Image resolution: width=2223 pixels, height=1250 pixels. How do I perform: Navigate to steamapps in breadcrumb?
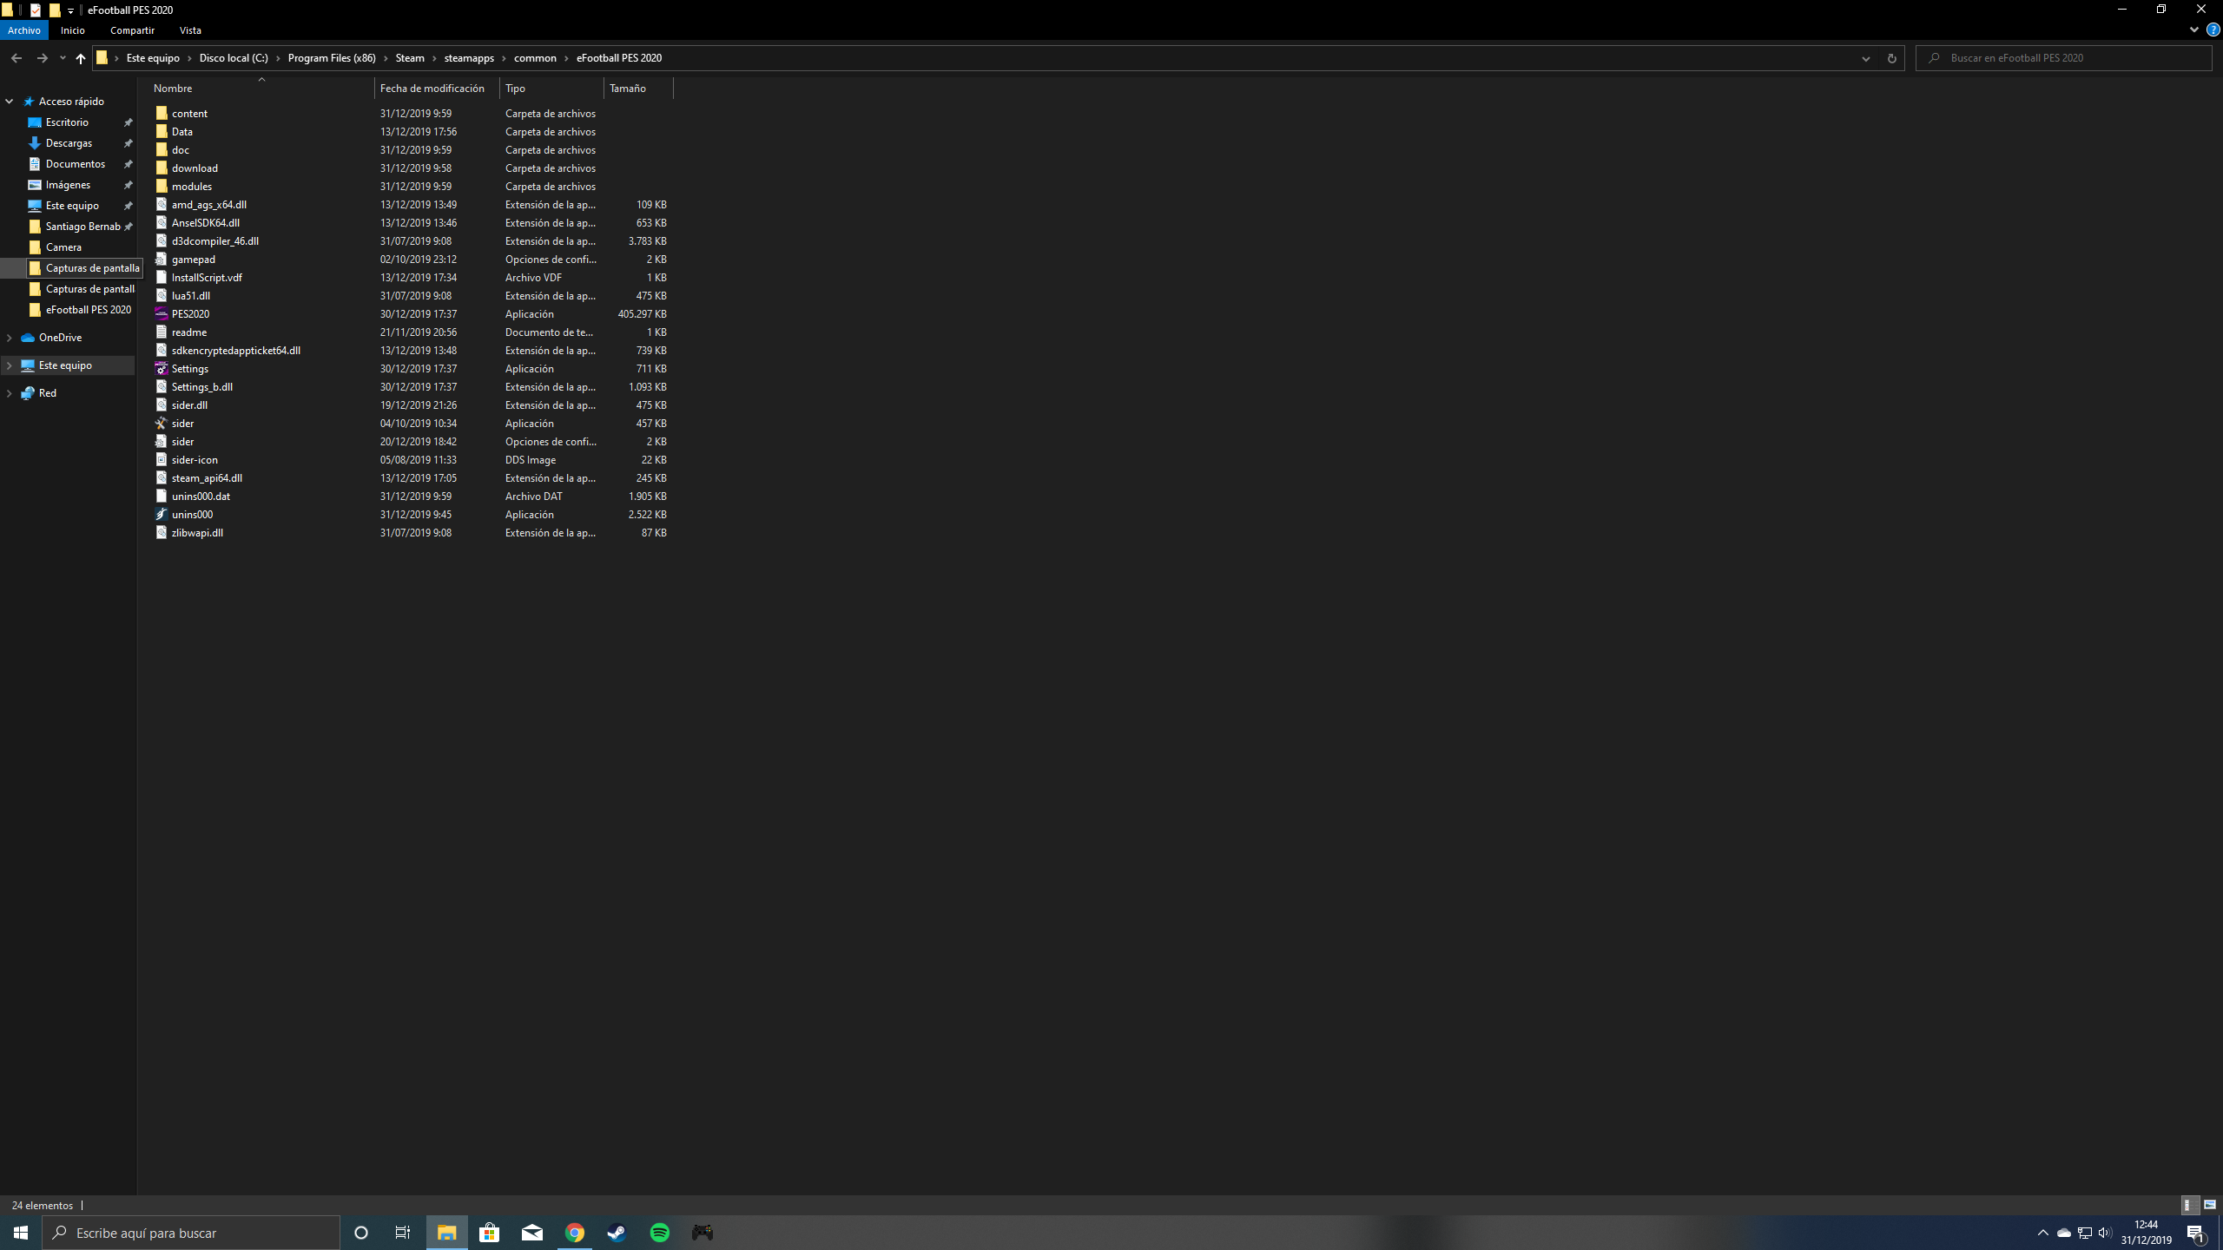(x=469, y=58)
